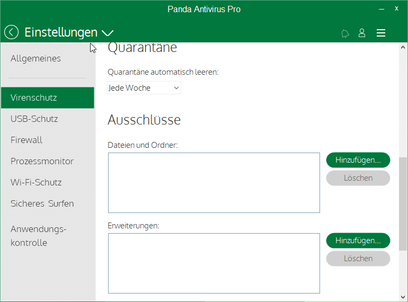The width and height of the screenshot is (408, 302).
Task: Click Löschen beside the Dateien und Ordner list
Action: (x=358, y=178)
